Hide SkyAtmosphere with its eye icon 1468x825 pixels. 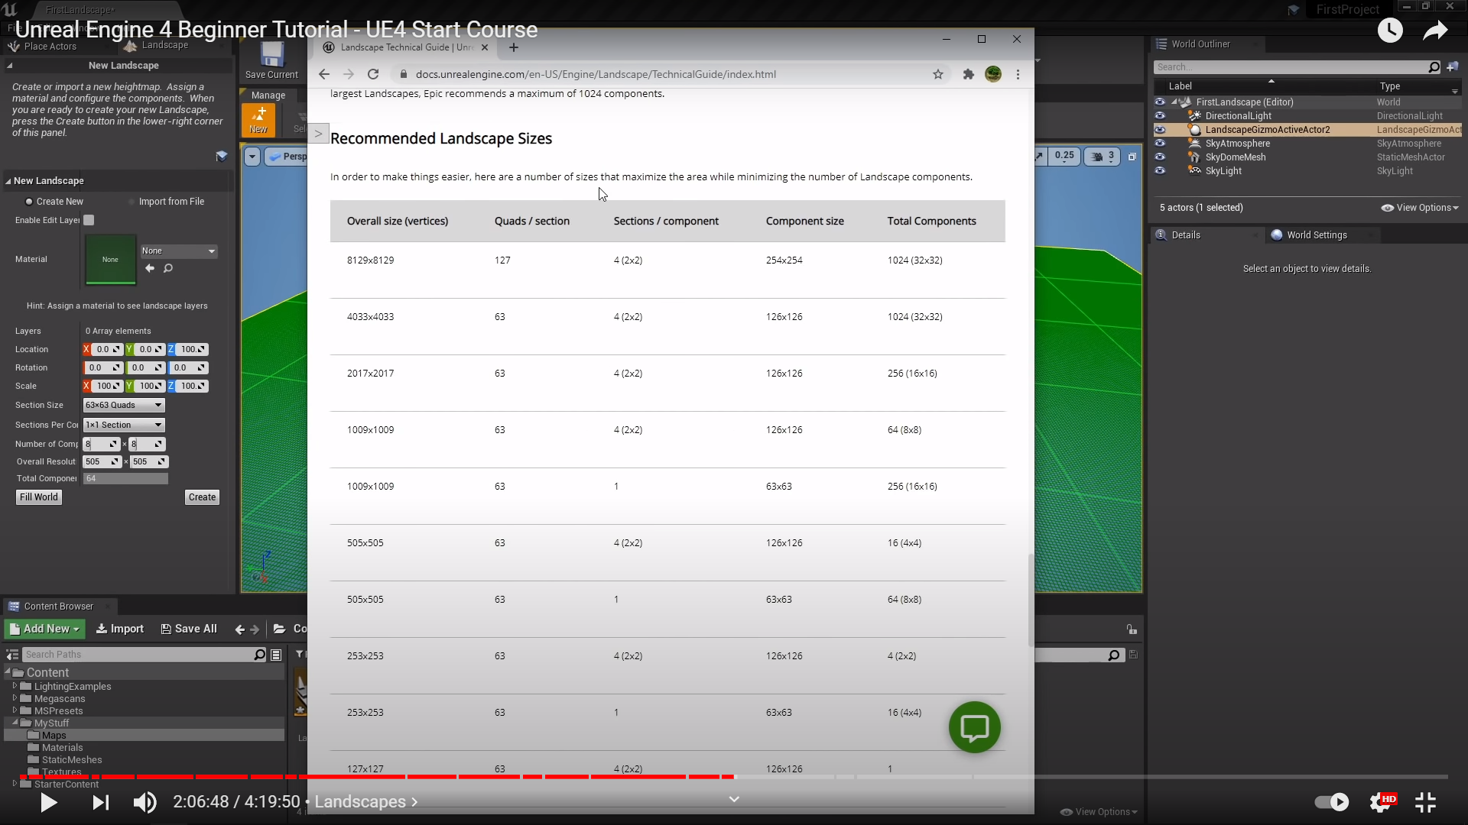point(1160,144)
